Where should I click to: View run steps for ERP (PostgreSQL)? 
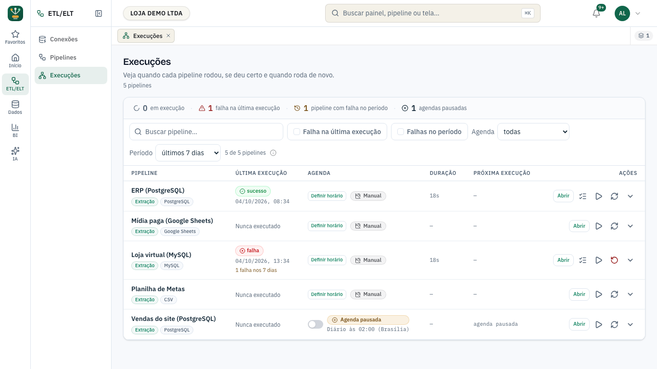583,196
